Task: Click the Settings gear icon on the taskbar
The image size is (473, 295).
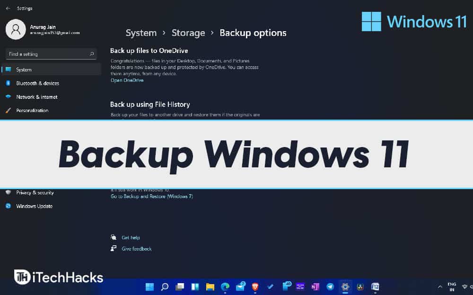Action: tap(345, 286)
